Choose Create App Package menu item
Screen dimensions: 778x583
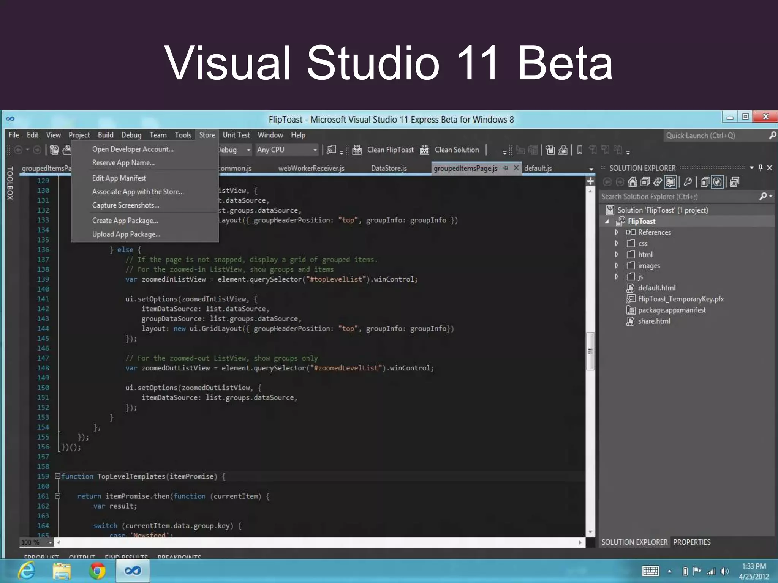click(x=125, y=221)
